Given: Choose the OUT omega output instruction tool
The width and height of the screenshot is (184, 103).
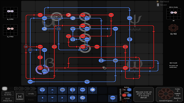Looking at the screenshot, I should tap(72, 98).
